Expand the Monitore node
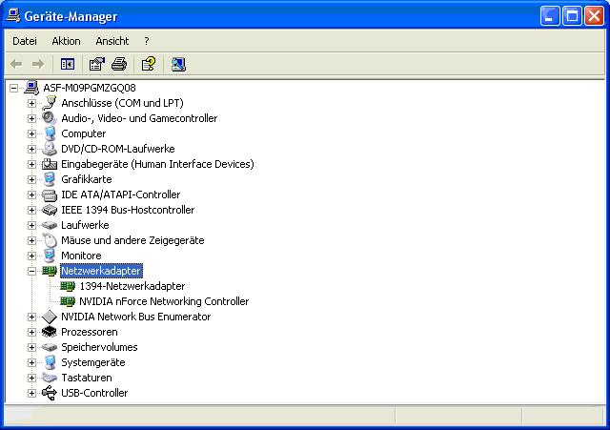Screen dimensions: 610x430 click(31, 256)
